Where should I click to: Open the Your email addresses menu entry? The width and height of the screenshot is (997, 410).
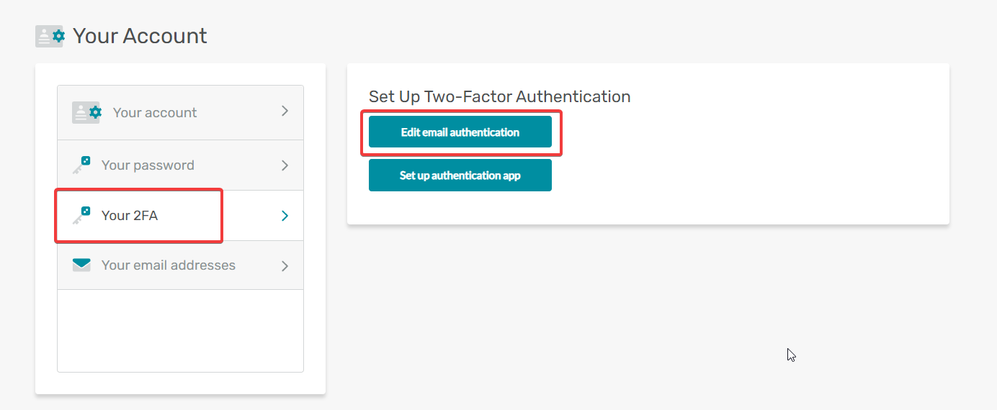coord(180,265)
